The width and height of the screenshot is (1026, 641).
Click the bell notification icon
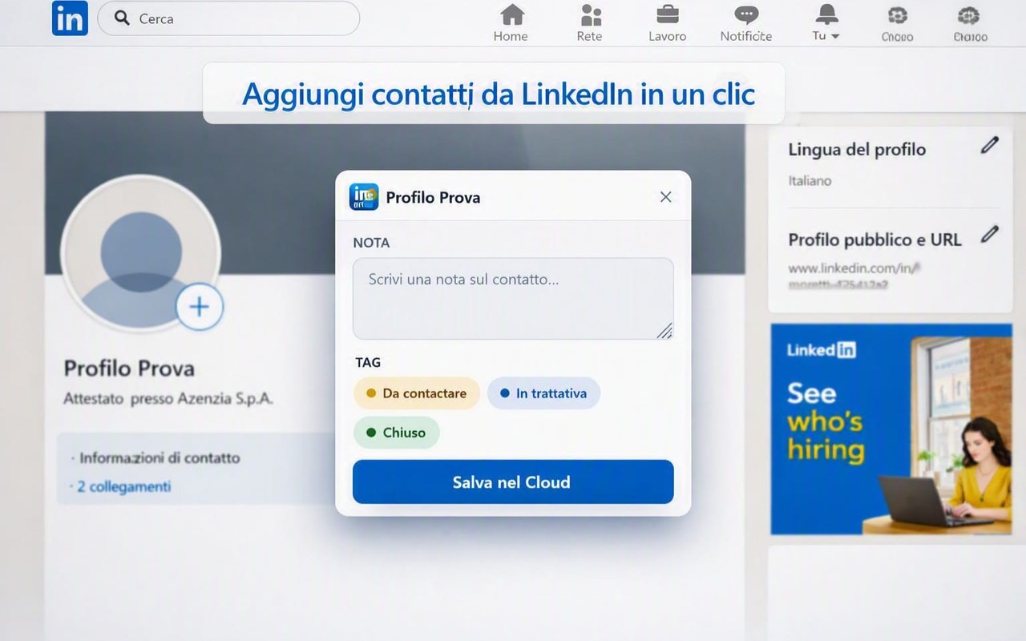tap(826, 14)
